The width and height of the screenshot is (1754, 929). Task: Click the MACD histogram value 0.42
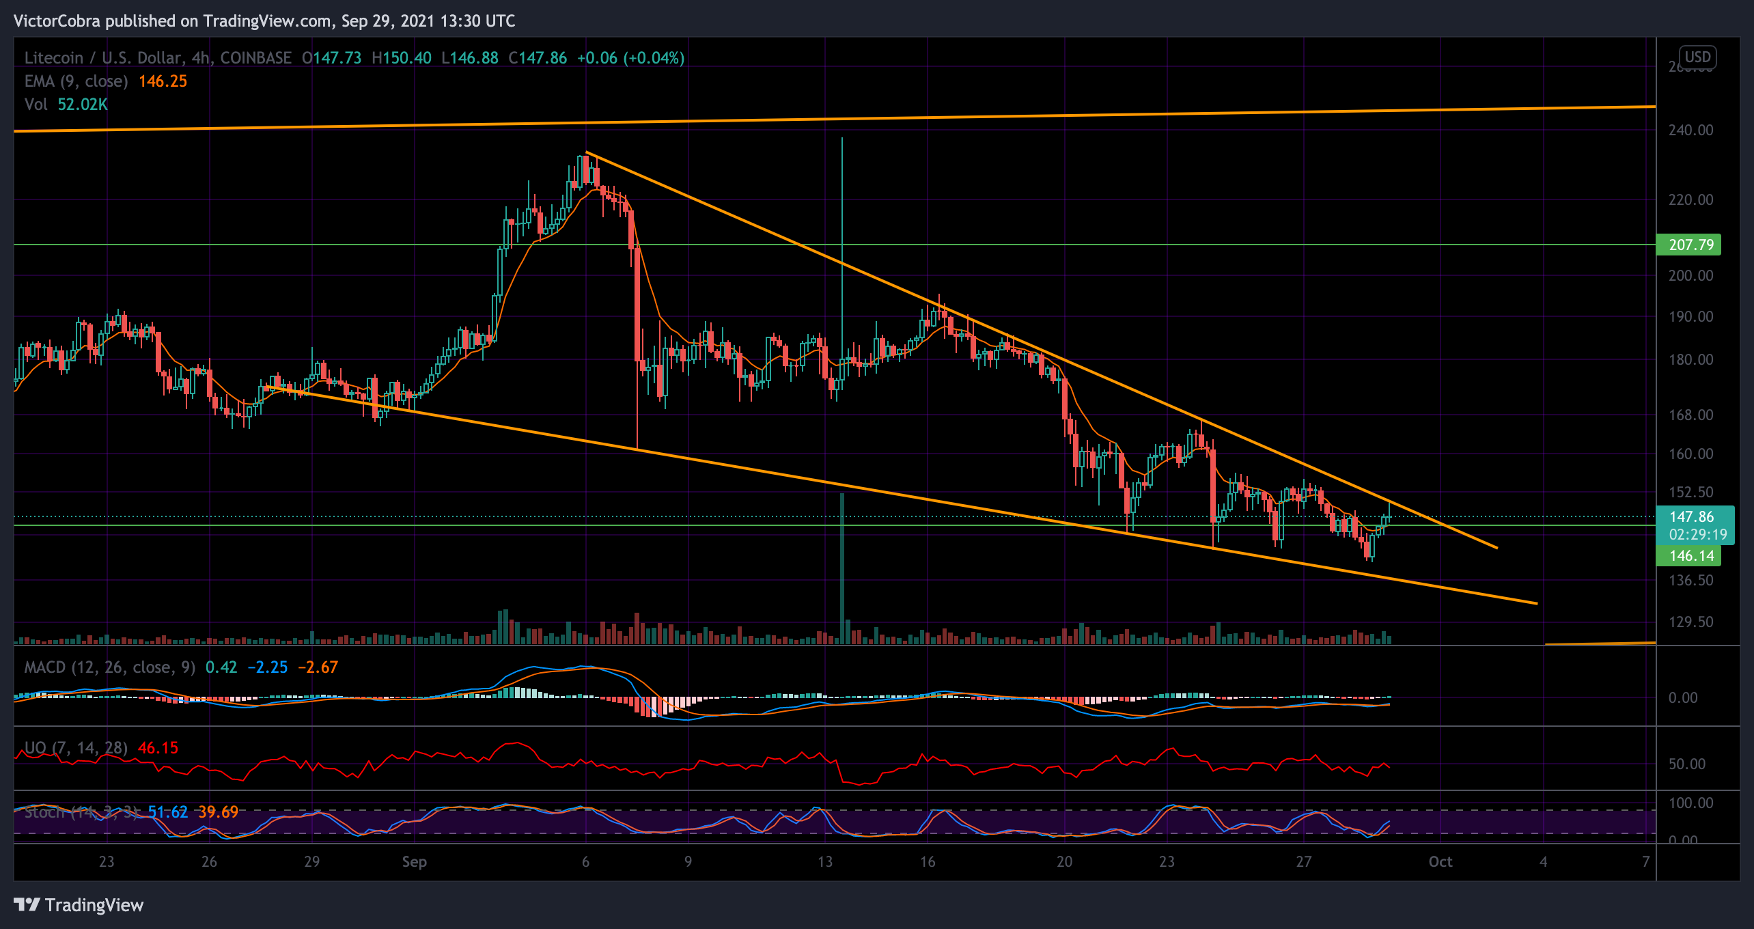point(221,667)
